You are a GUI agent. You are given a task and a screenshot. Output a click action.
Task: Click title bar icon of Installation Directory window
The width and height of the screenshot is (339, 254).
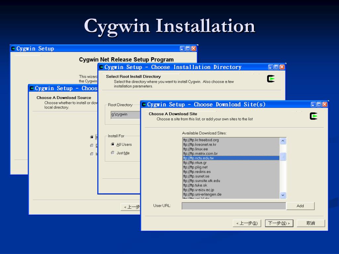click(x=101, y=67)
